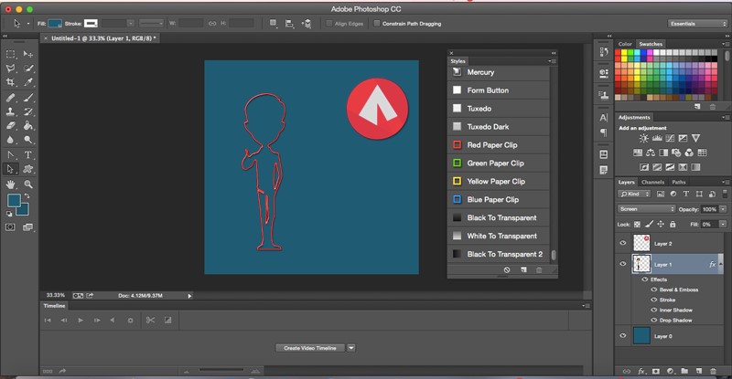
Task: Open the Opacity dropdown arrow
Action: pyautogui.click(x=723, y=209)
